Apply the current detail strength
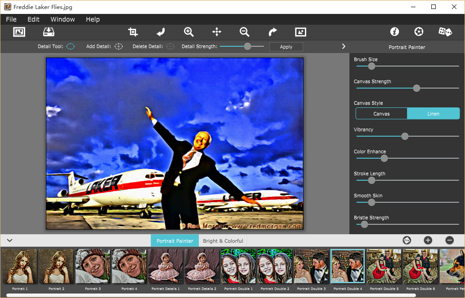Image resolution: width=465 pixels, height=298 pixels. tap(286, 46)
